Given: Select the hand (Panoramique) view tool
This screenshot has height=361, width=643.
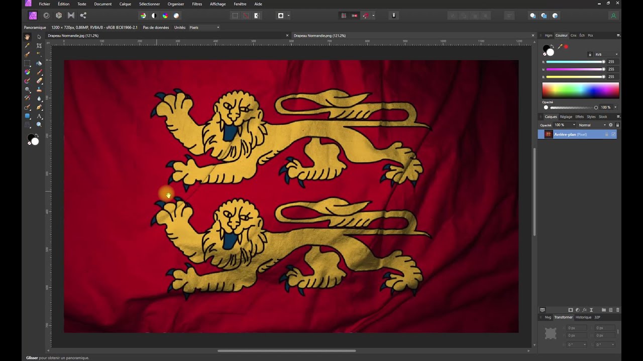Looking at the screenshot, I should point(27,37).
